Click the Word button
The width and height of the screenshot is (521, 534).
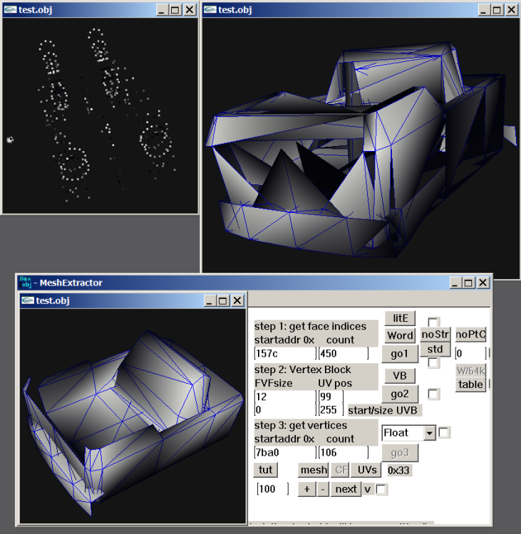401,335
